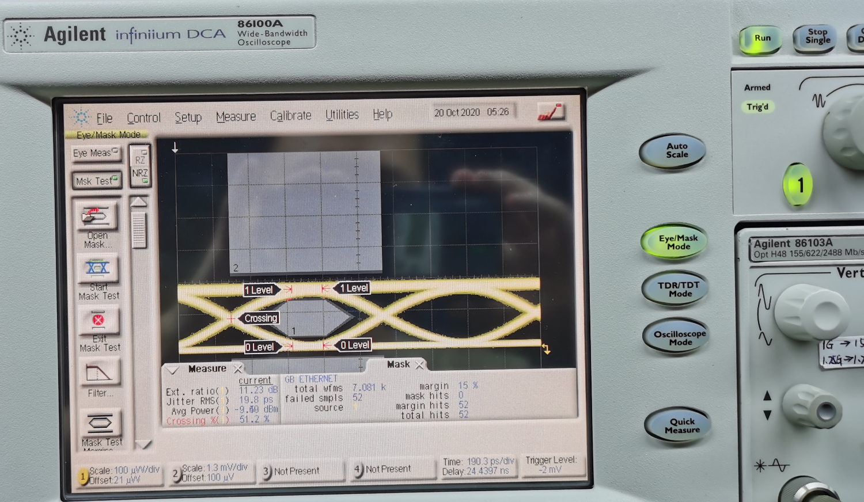Viewport: 864px width, 502px height.
Task: Collapse the measurement panel with the down arrow
Action: (x=172, y=370)
